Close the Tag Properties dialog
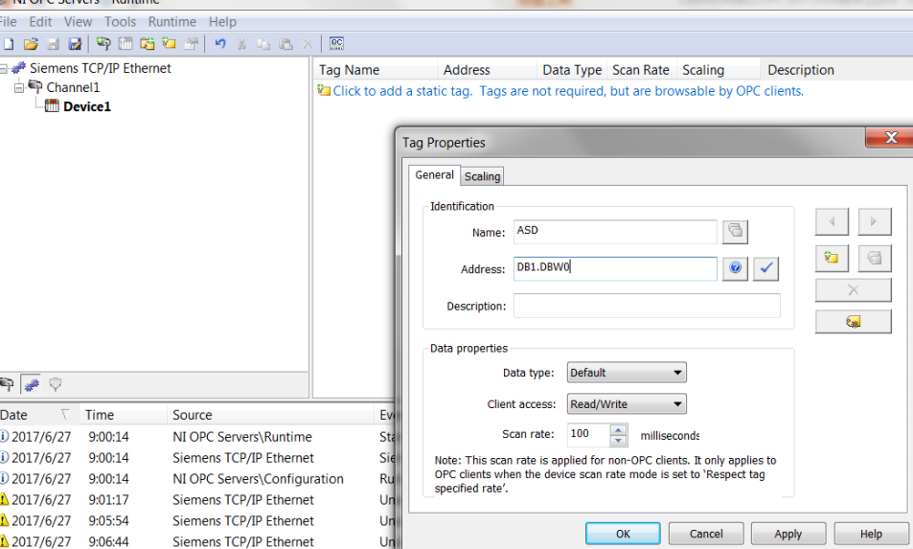 tap(891, 138)
